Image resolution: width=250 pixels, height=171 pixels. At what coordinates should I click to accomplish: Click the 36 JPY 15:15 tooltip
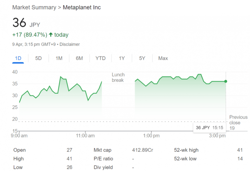coord(209,128)
